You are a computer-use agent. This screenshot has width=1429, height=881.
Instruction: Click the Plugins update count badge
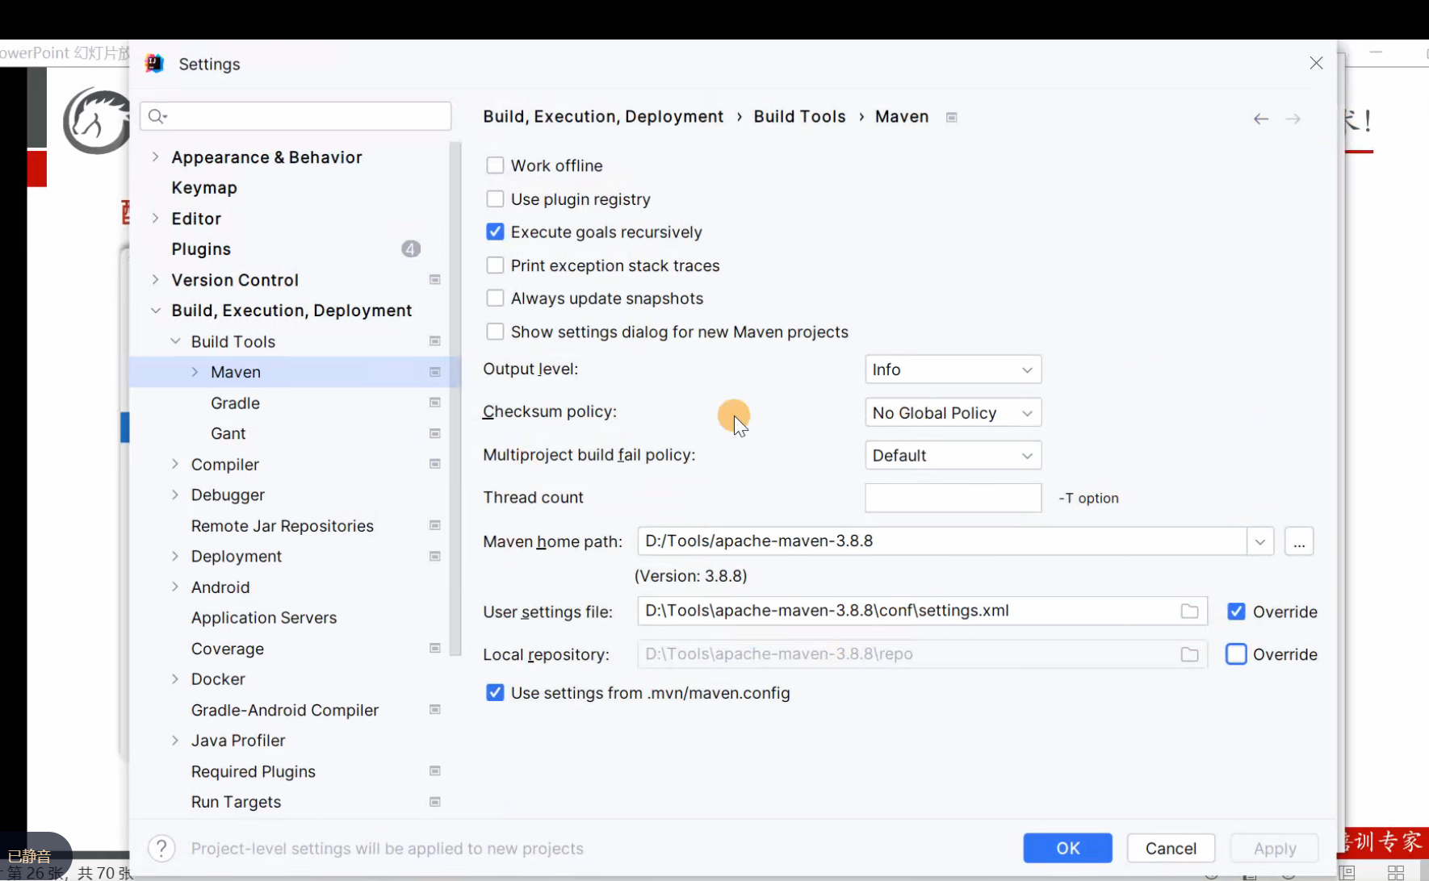pos(411,249)
